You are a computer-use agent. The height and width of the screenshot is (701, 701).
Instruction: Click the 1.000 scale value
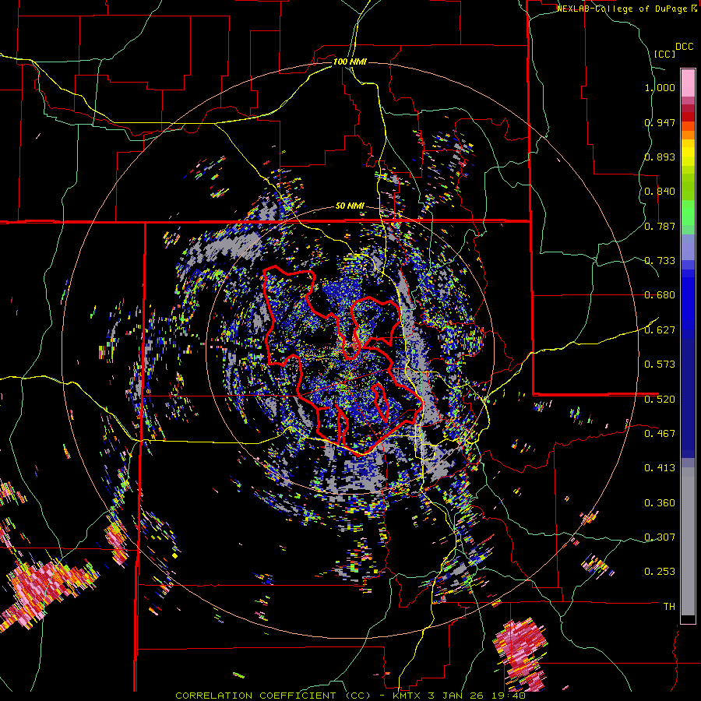pyautogui.click(x=660, y=87)
